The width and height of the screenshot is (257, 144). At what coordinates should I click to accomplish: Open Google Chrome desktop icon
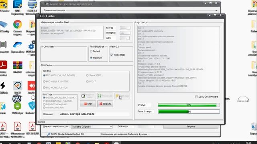pyautogui.click(x=18, y=24)
